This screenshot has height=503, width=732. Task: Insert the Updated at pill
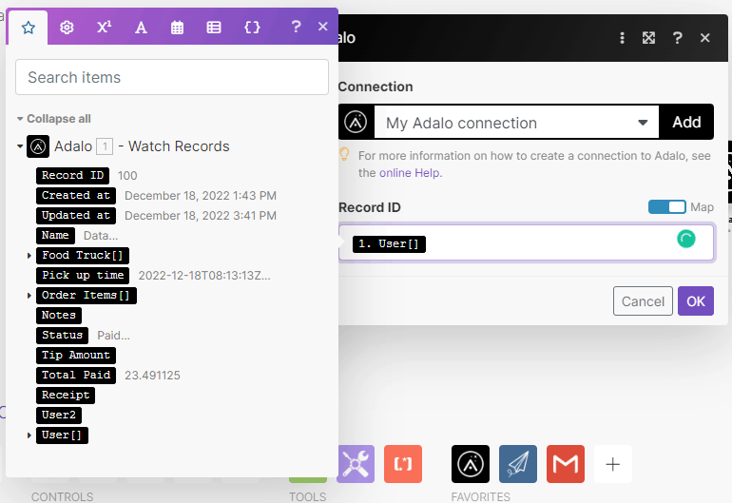[x=76, y=215]
